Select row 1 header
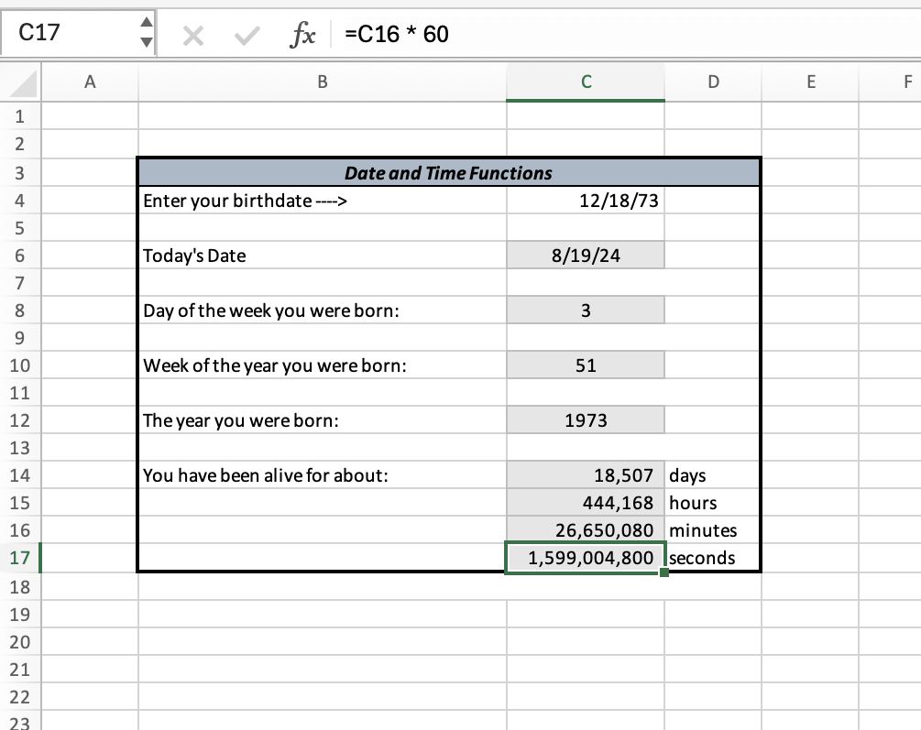Image resolution: width=921 pixels, height=730 pixels. pyautogui.click(x=20, y=116)
